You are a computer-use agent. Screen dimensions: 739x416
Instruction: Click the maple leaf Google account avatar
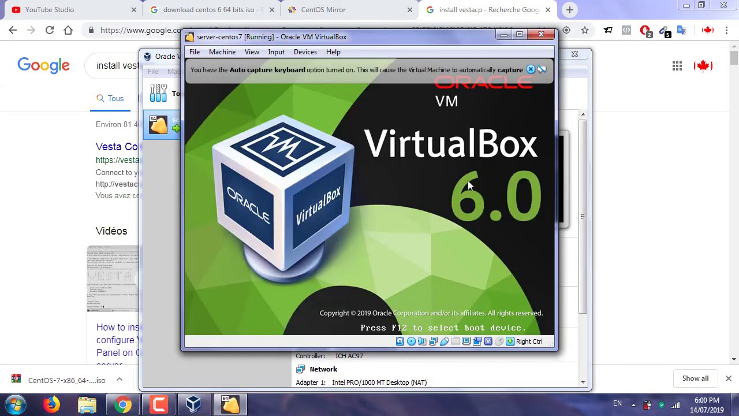pos(703,66)
